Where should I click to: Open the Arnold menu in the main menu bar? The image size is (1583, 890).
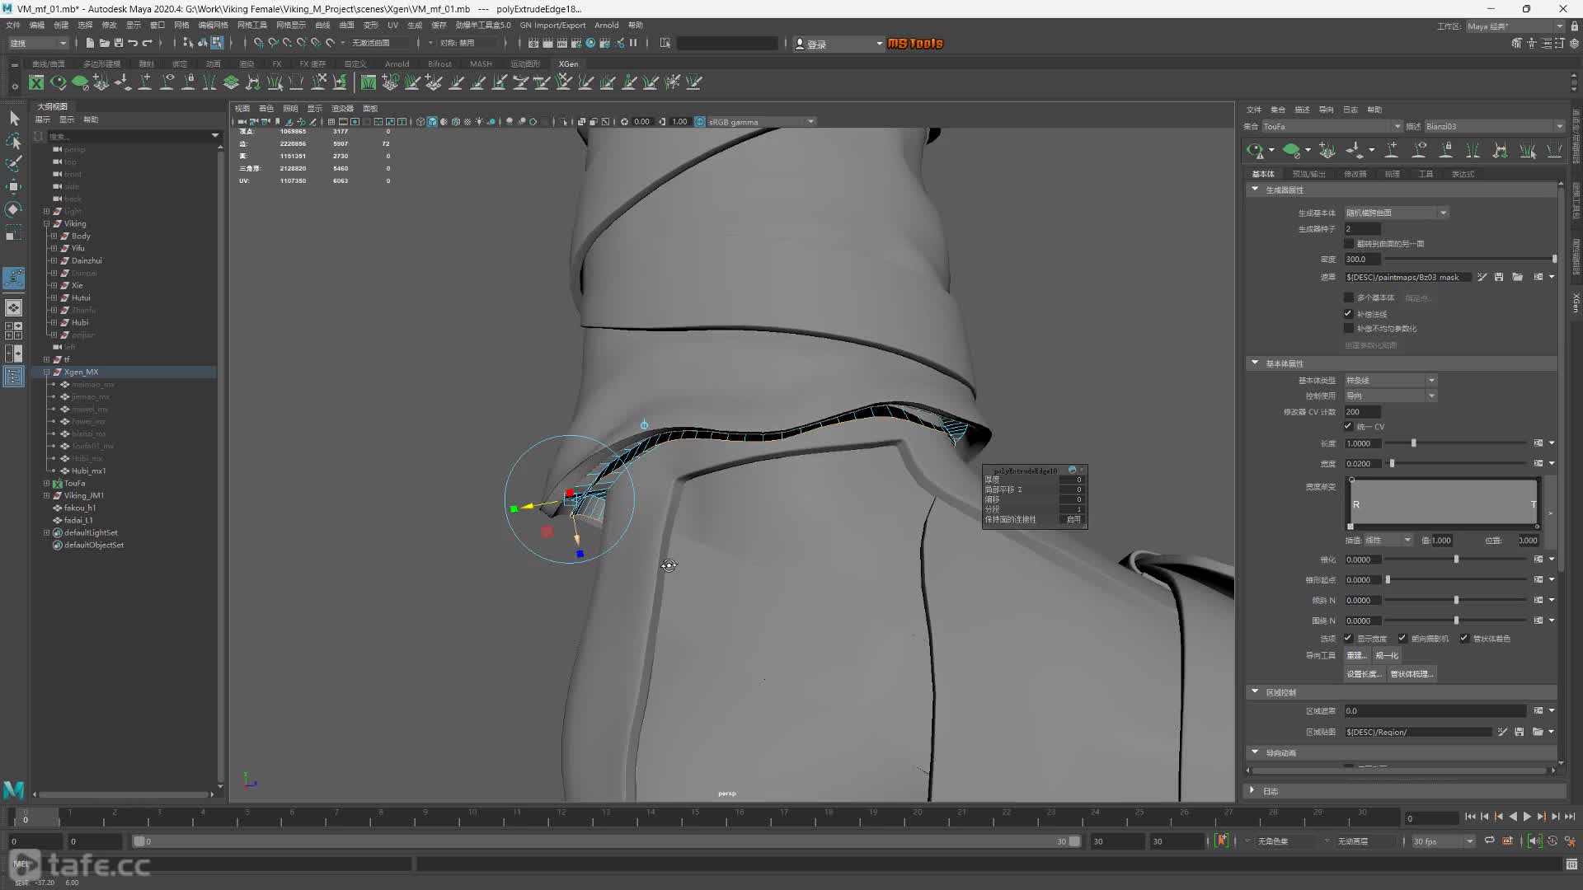tap(606, 25)
